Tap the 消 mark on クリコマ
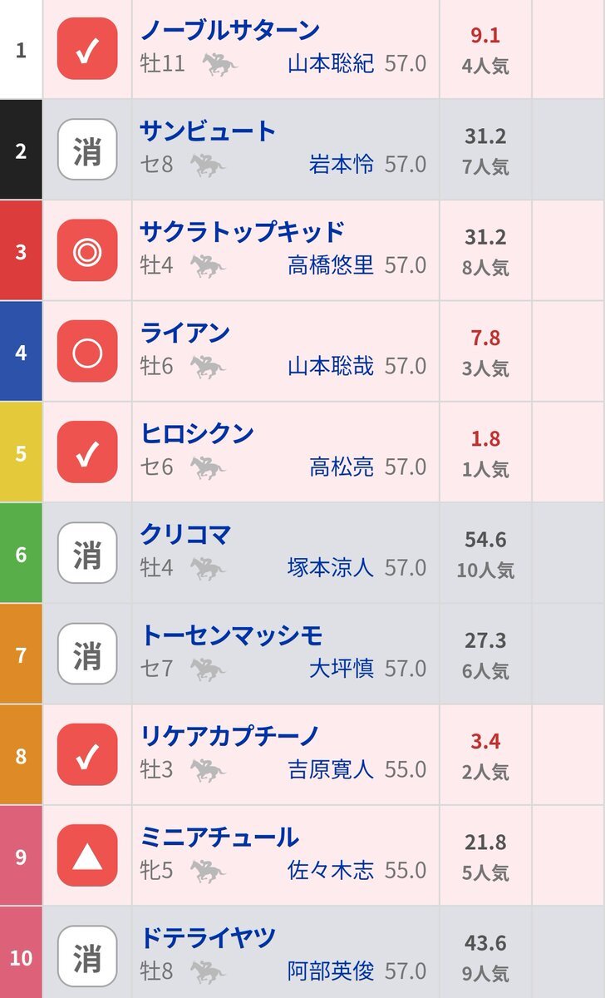This screenshot has width=605, height=998. tap(87, 554)
